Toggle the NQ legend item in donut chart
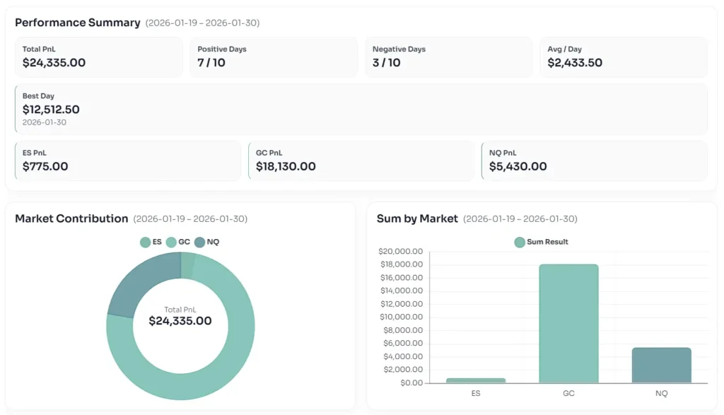The image size is (724, 415). (206, 242)
